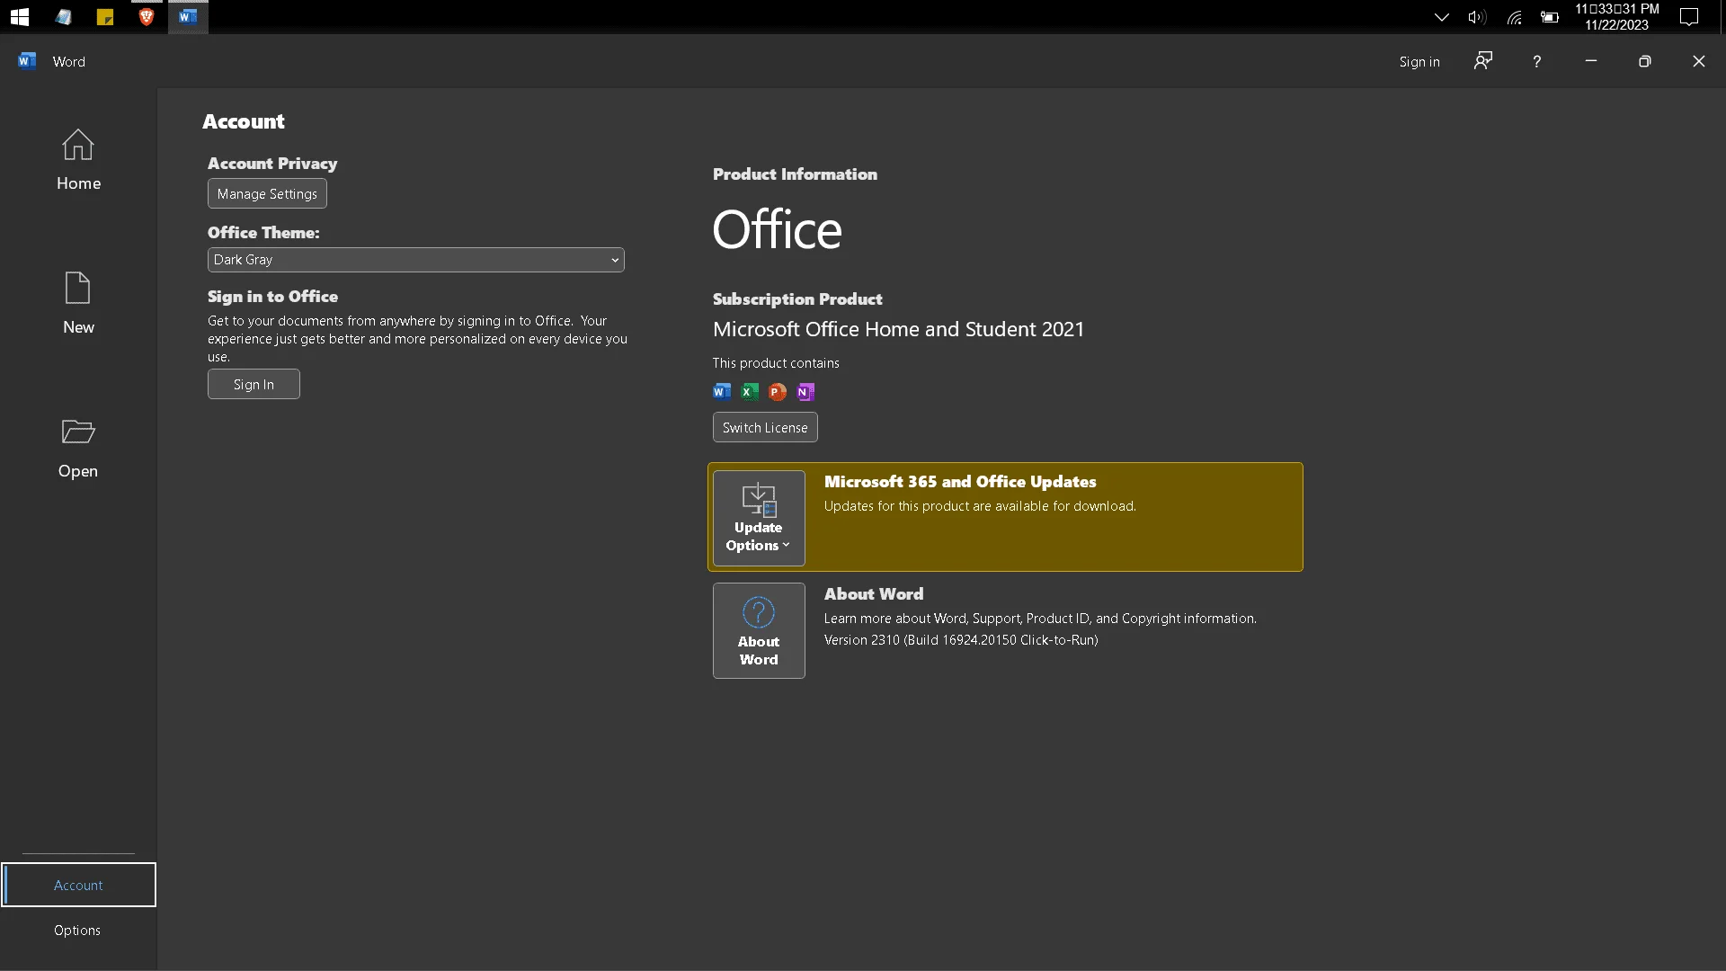1726x971 pixels.
Task: Click the Account Privacy heading
Action: [272, 163]
